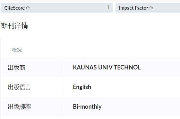Select the CiteScore value 1

(108, 7)
